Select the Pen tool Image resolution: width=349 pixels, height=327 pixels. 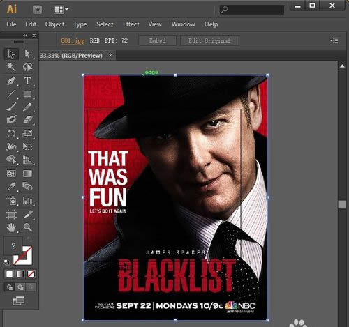pos(11,81)
